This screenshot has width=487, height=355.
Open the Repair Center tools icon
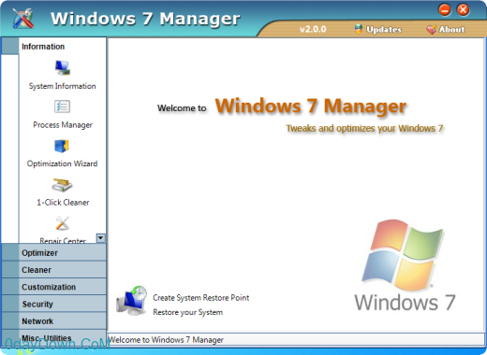(x=62, y=223)
